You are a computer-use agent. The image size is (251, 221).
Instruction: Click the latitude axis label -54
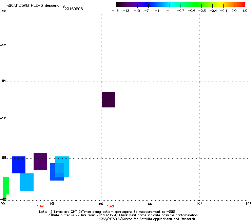click(3, 81)
